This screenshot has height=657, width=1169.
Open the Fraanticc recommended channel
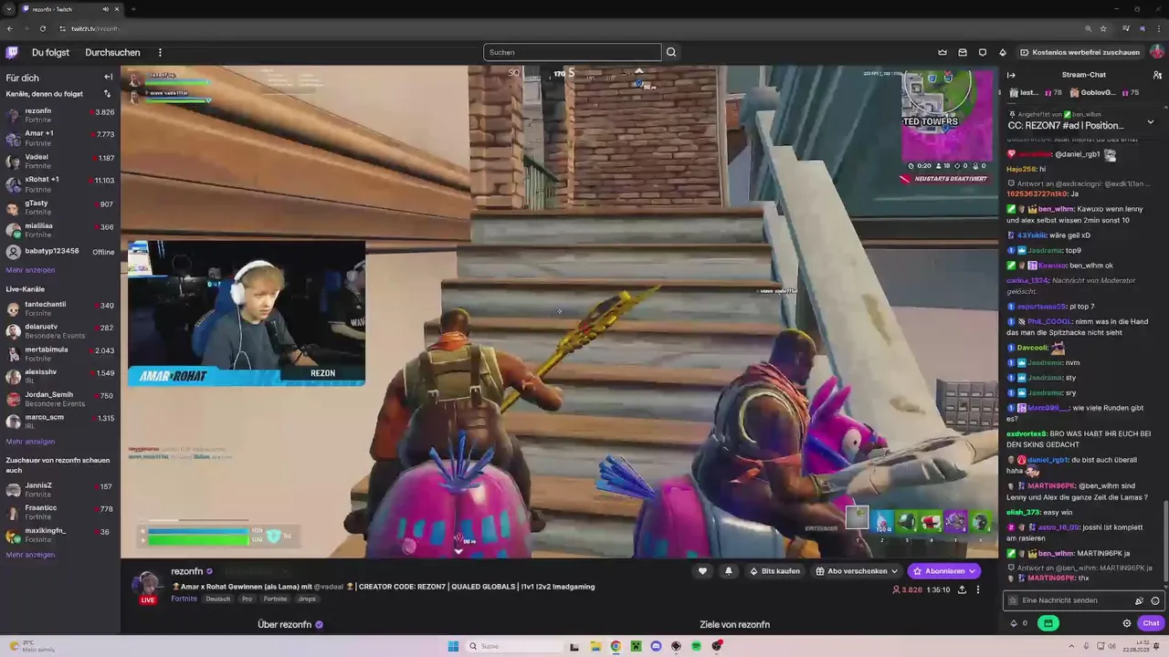(60, 512)
